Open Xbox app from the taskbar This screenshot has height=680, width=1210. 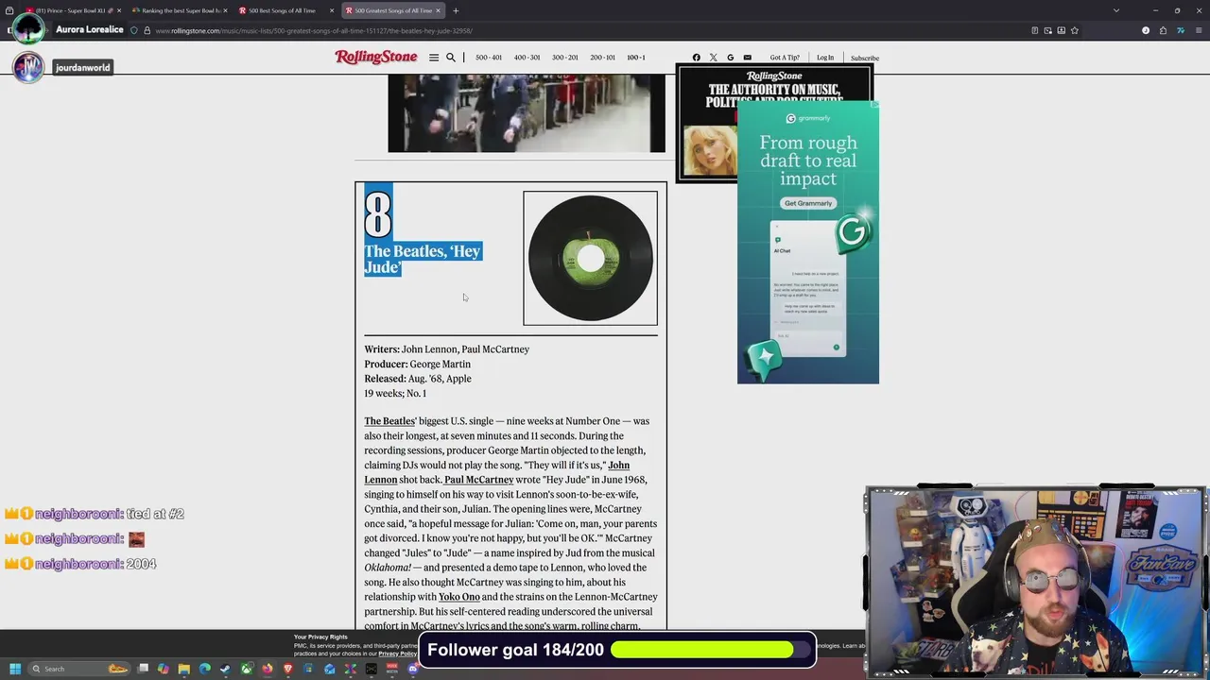(x=246, y=669)
